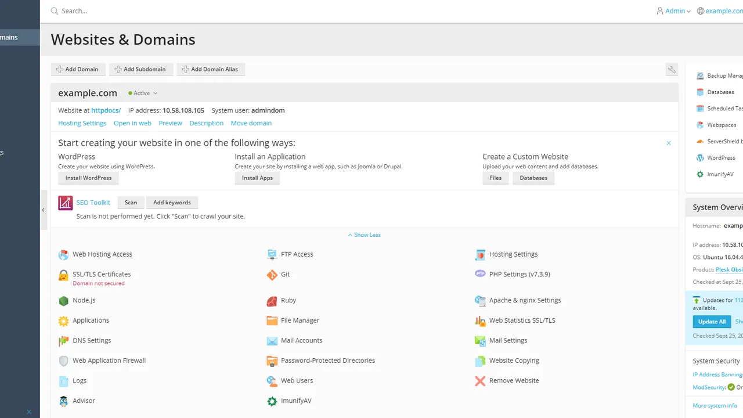
Task: Click the SSL/TLS Certificates padlock icon
Action: 63,275
